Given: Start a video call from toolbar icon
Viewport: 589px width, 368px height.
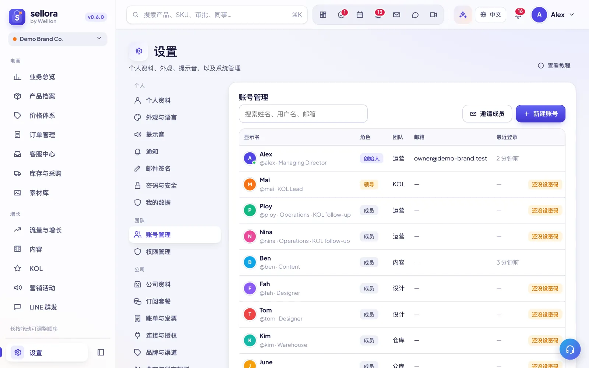Looking at the screenshot, I should tap(433, 15).
